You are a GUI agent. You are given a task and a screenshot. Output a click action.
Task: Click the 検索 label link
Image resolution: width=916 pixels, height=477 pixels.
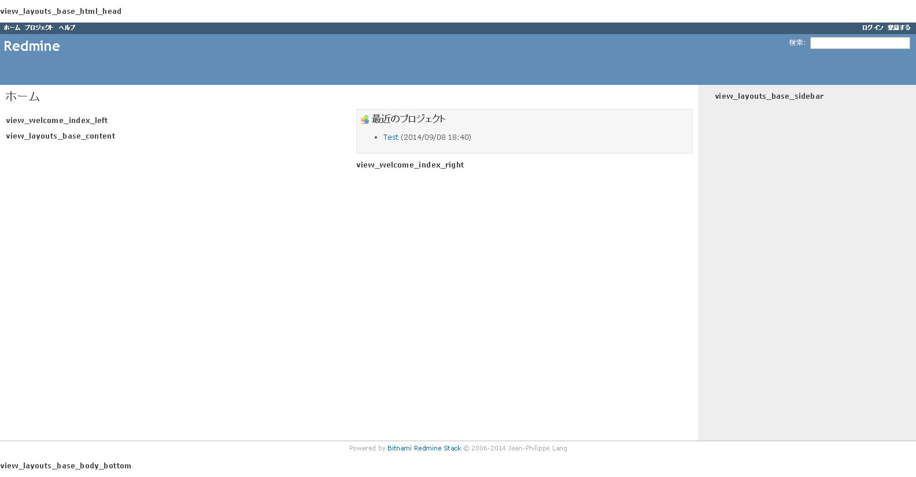tap(797, 43)
